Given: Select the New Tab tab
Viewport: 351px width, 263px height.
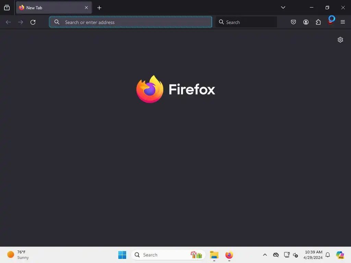Looking at the screenshot, I should 54,8.
